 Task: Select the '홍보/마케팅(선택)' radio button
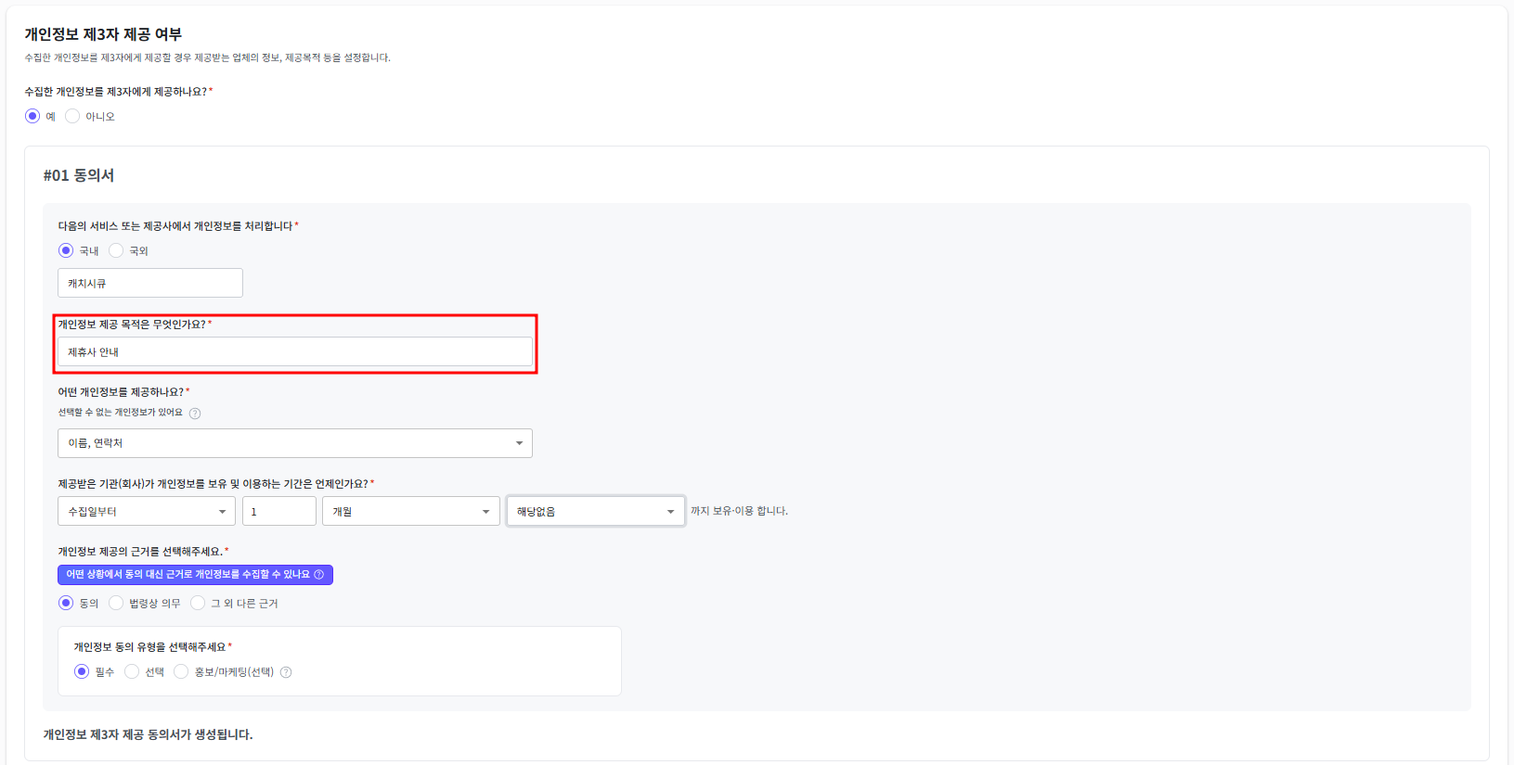(181, 671)
